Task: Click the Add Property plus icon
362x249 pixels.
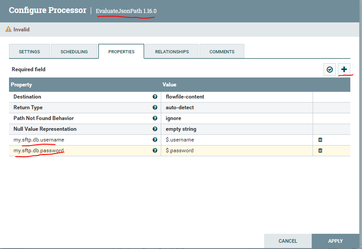Action: click(x=344, y=69)
